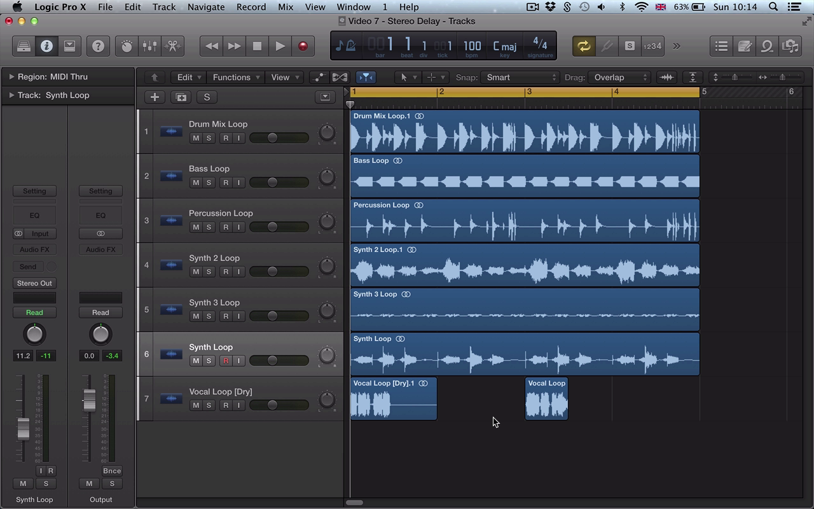Click the Stereo Out output slot
This screenshot has width=814, height=509.
tap(34, 283)
